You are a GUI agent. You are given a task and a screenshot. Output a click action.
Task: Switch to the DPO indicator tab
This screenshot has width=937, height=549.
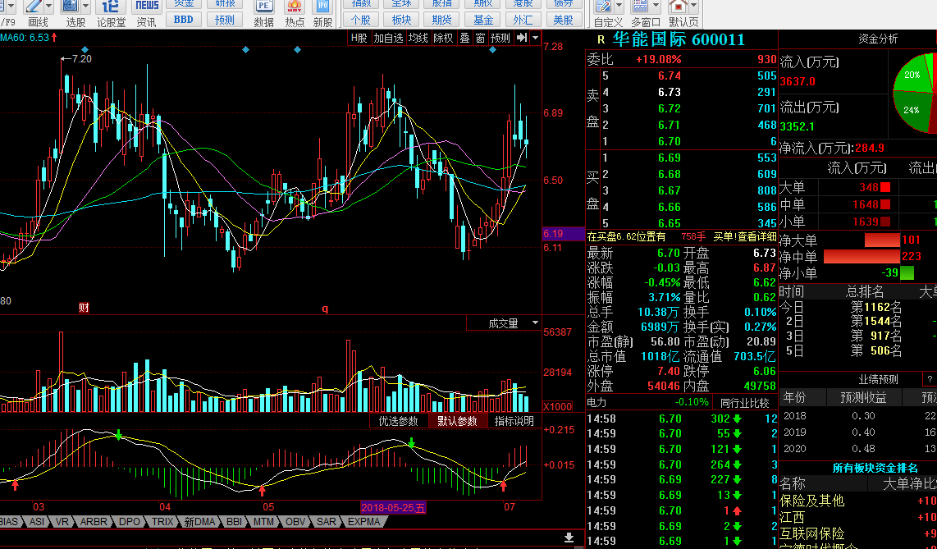pos(129,522)
